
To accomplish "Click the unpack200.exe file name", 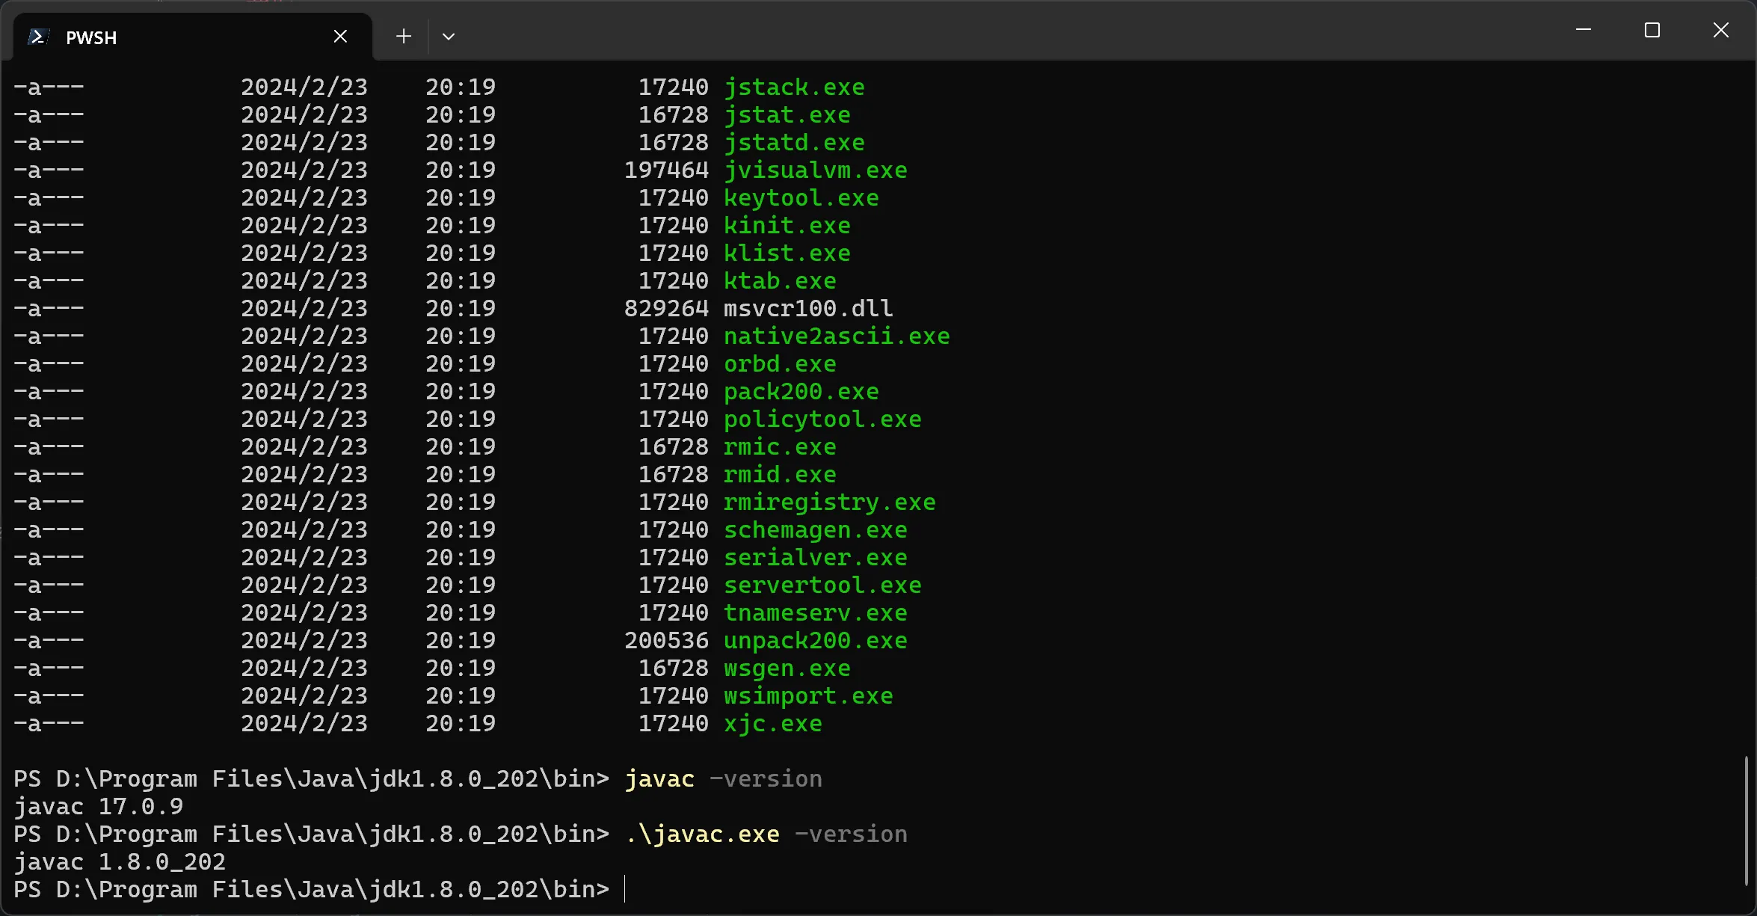I will pos(816,641).
